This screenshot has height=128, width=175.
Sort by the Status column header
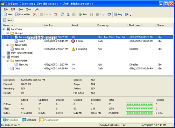click(x=163, y=25)
